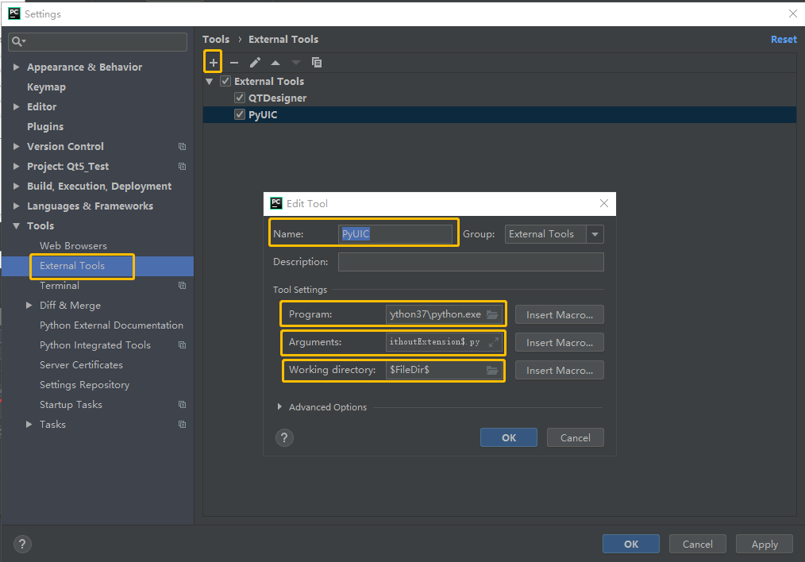Click OK in Settings window
The width and height of the screenshot is (805, 562).
click(631, 544)
